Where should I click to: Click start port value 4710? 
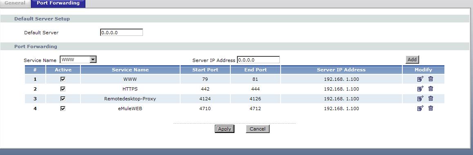[205, 108]
